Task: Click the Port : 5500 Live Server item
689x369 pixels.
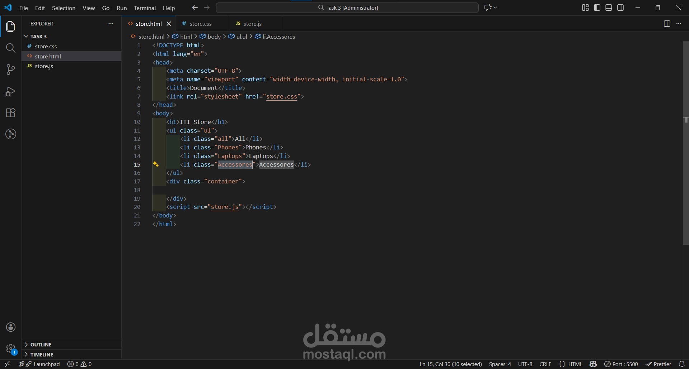Action: coord(621,364)
